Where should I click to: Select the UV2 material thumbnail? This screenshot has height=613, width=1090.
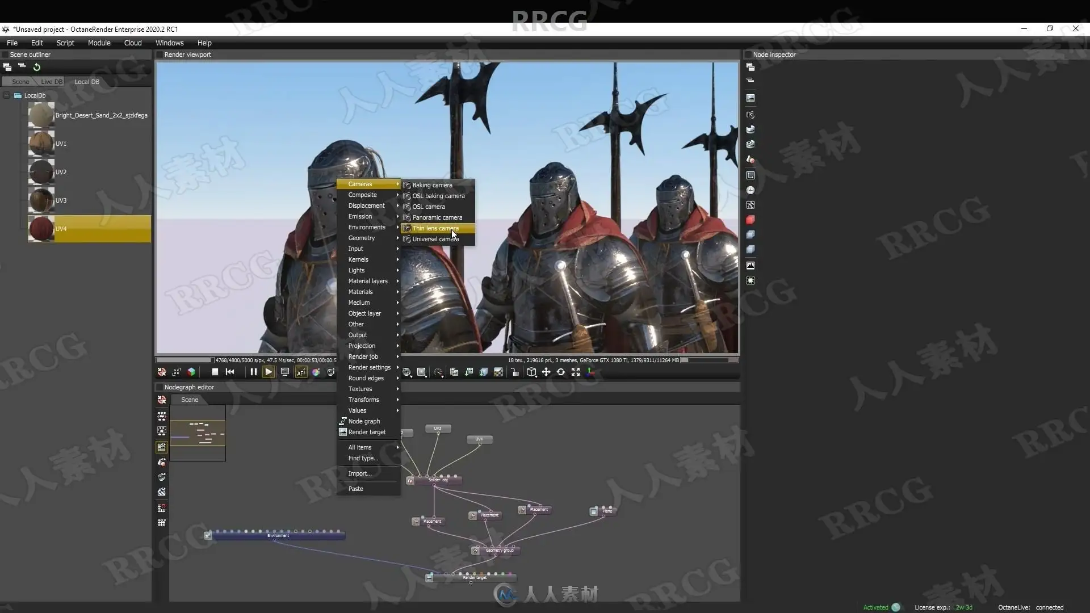pos(41,172)
